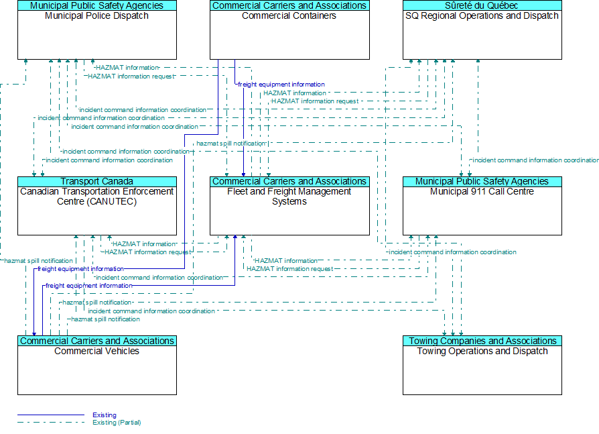The image size is (599, 434).
Task: Select the Municipal 911 Call Centre box
Action: (482, 206)
